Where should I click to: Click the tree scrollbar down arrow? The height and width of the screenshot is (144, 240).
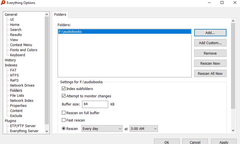[x=47, y=131]
